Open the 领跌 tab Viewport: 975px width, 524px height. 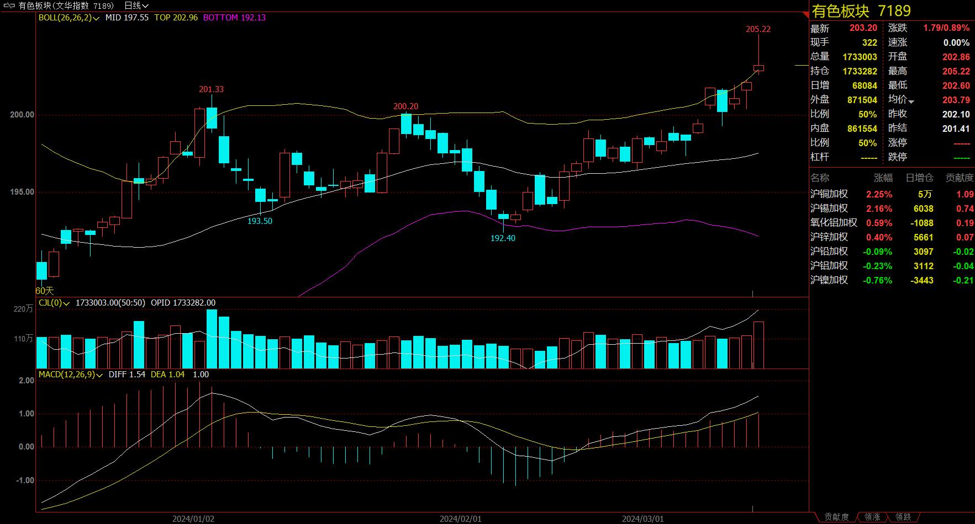click(x=903, y=517)
